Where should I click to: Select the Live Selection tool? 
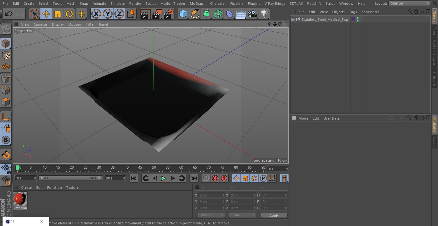(35, 14)
